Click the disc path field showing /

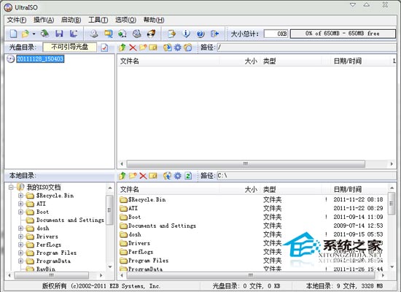(306, 47)
